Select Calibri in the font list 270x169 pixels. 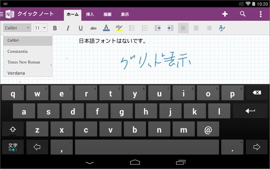point(28,40)
